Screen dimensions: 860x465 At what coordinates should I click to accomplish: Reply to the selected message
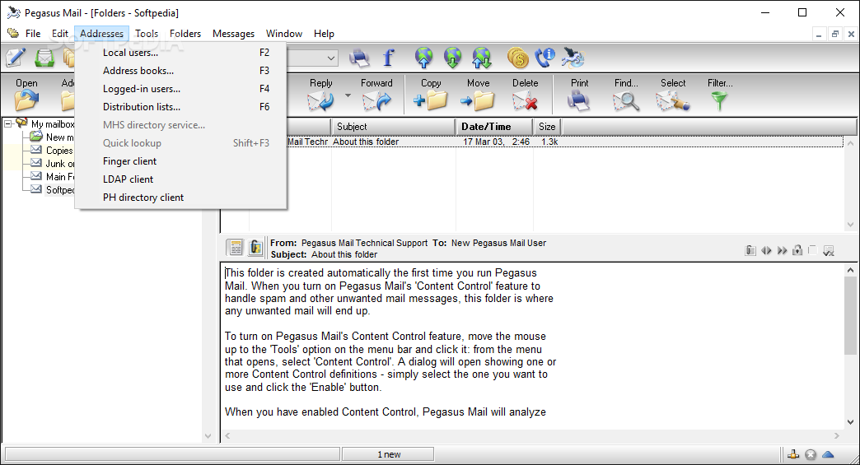pos(321,94)
